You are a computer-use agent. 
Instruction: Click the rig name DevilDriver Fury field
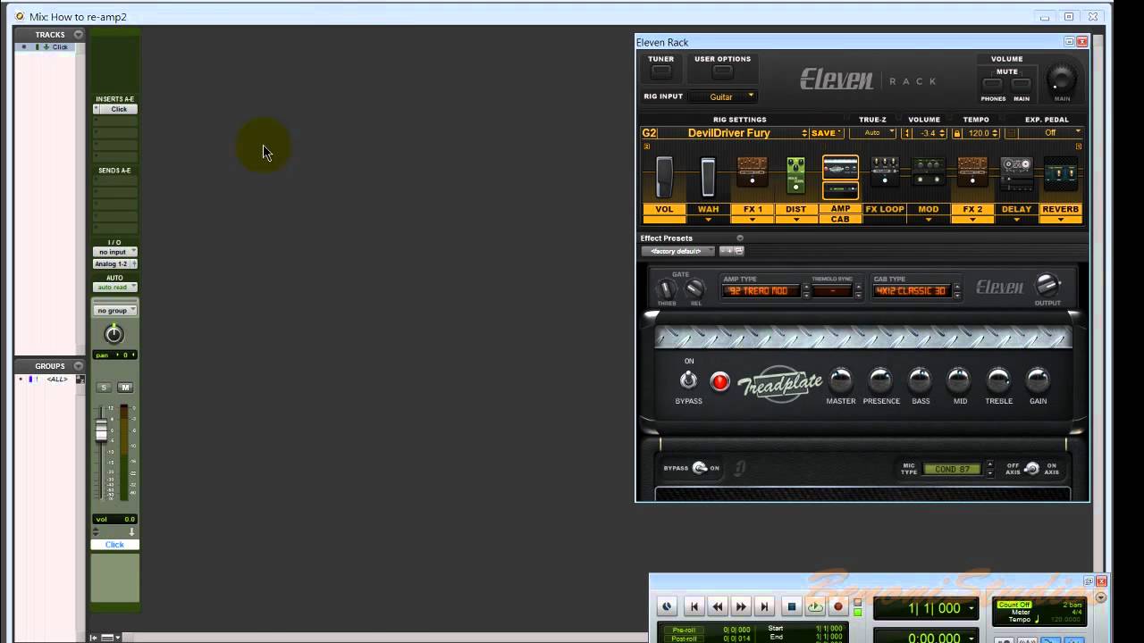tap(731, 133)
